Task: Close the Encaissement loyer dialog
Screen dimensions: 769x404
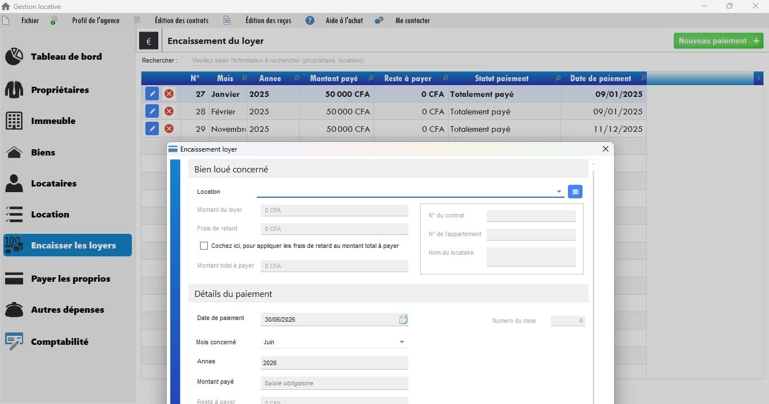Action: tap(606, 149)
